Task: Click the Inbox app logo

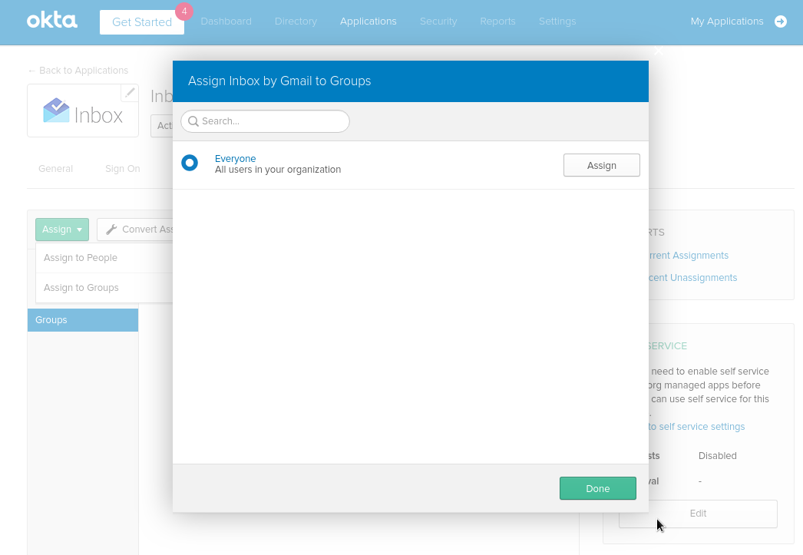Action: (82, 111)
